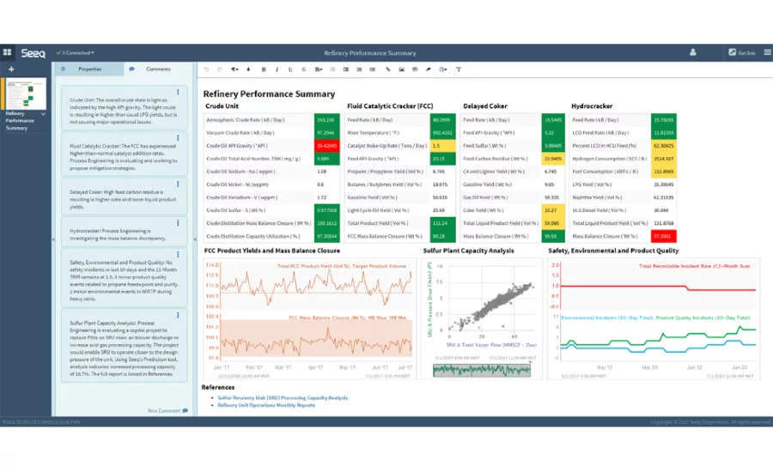Click the References heading
The image size is (773, 472).
218,387
